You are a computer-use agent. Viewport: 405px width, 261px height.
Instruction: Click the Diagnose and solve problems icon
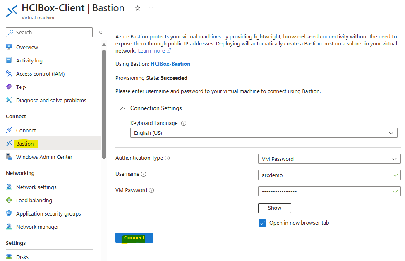click(9, 100)
